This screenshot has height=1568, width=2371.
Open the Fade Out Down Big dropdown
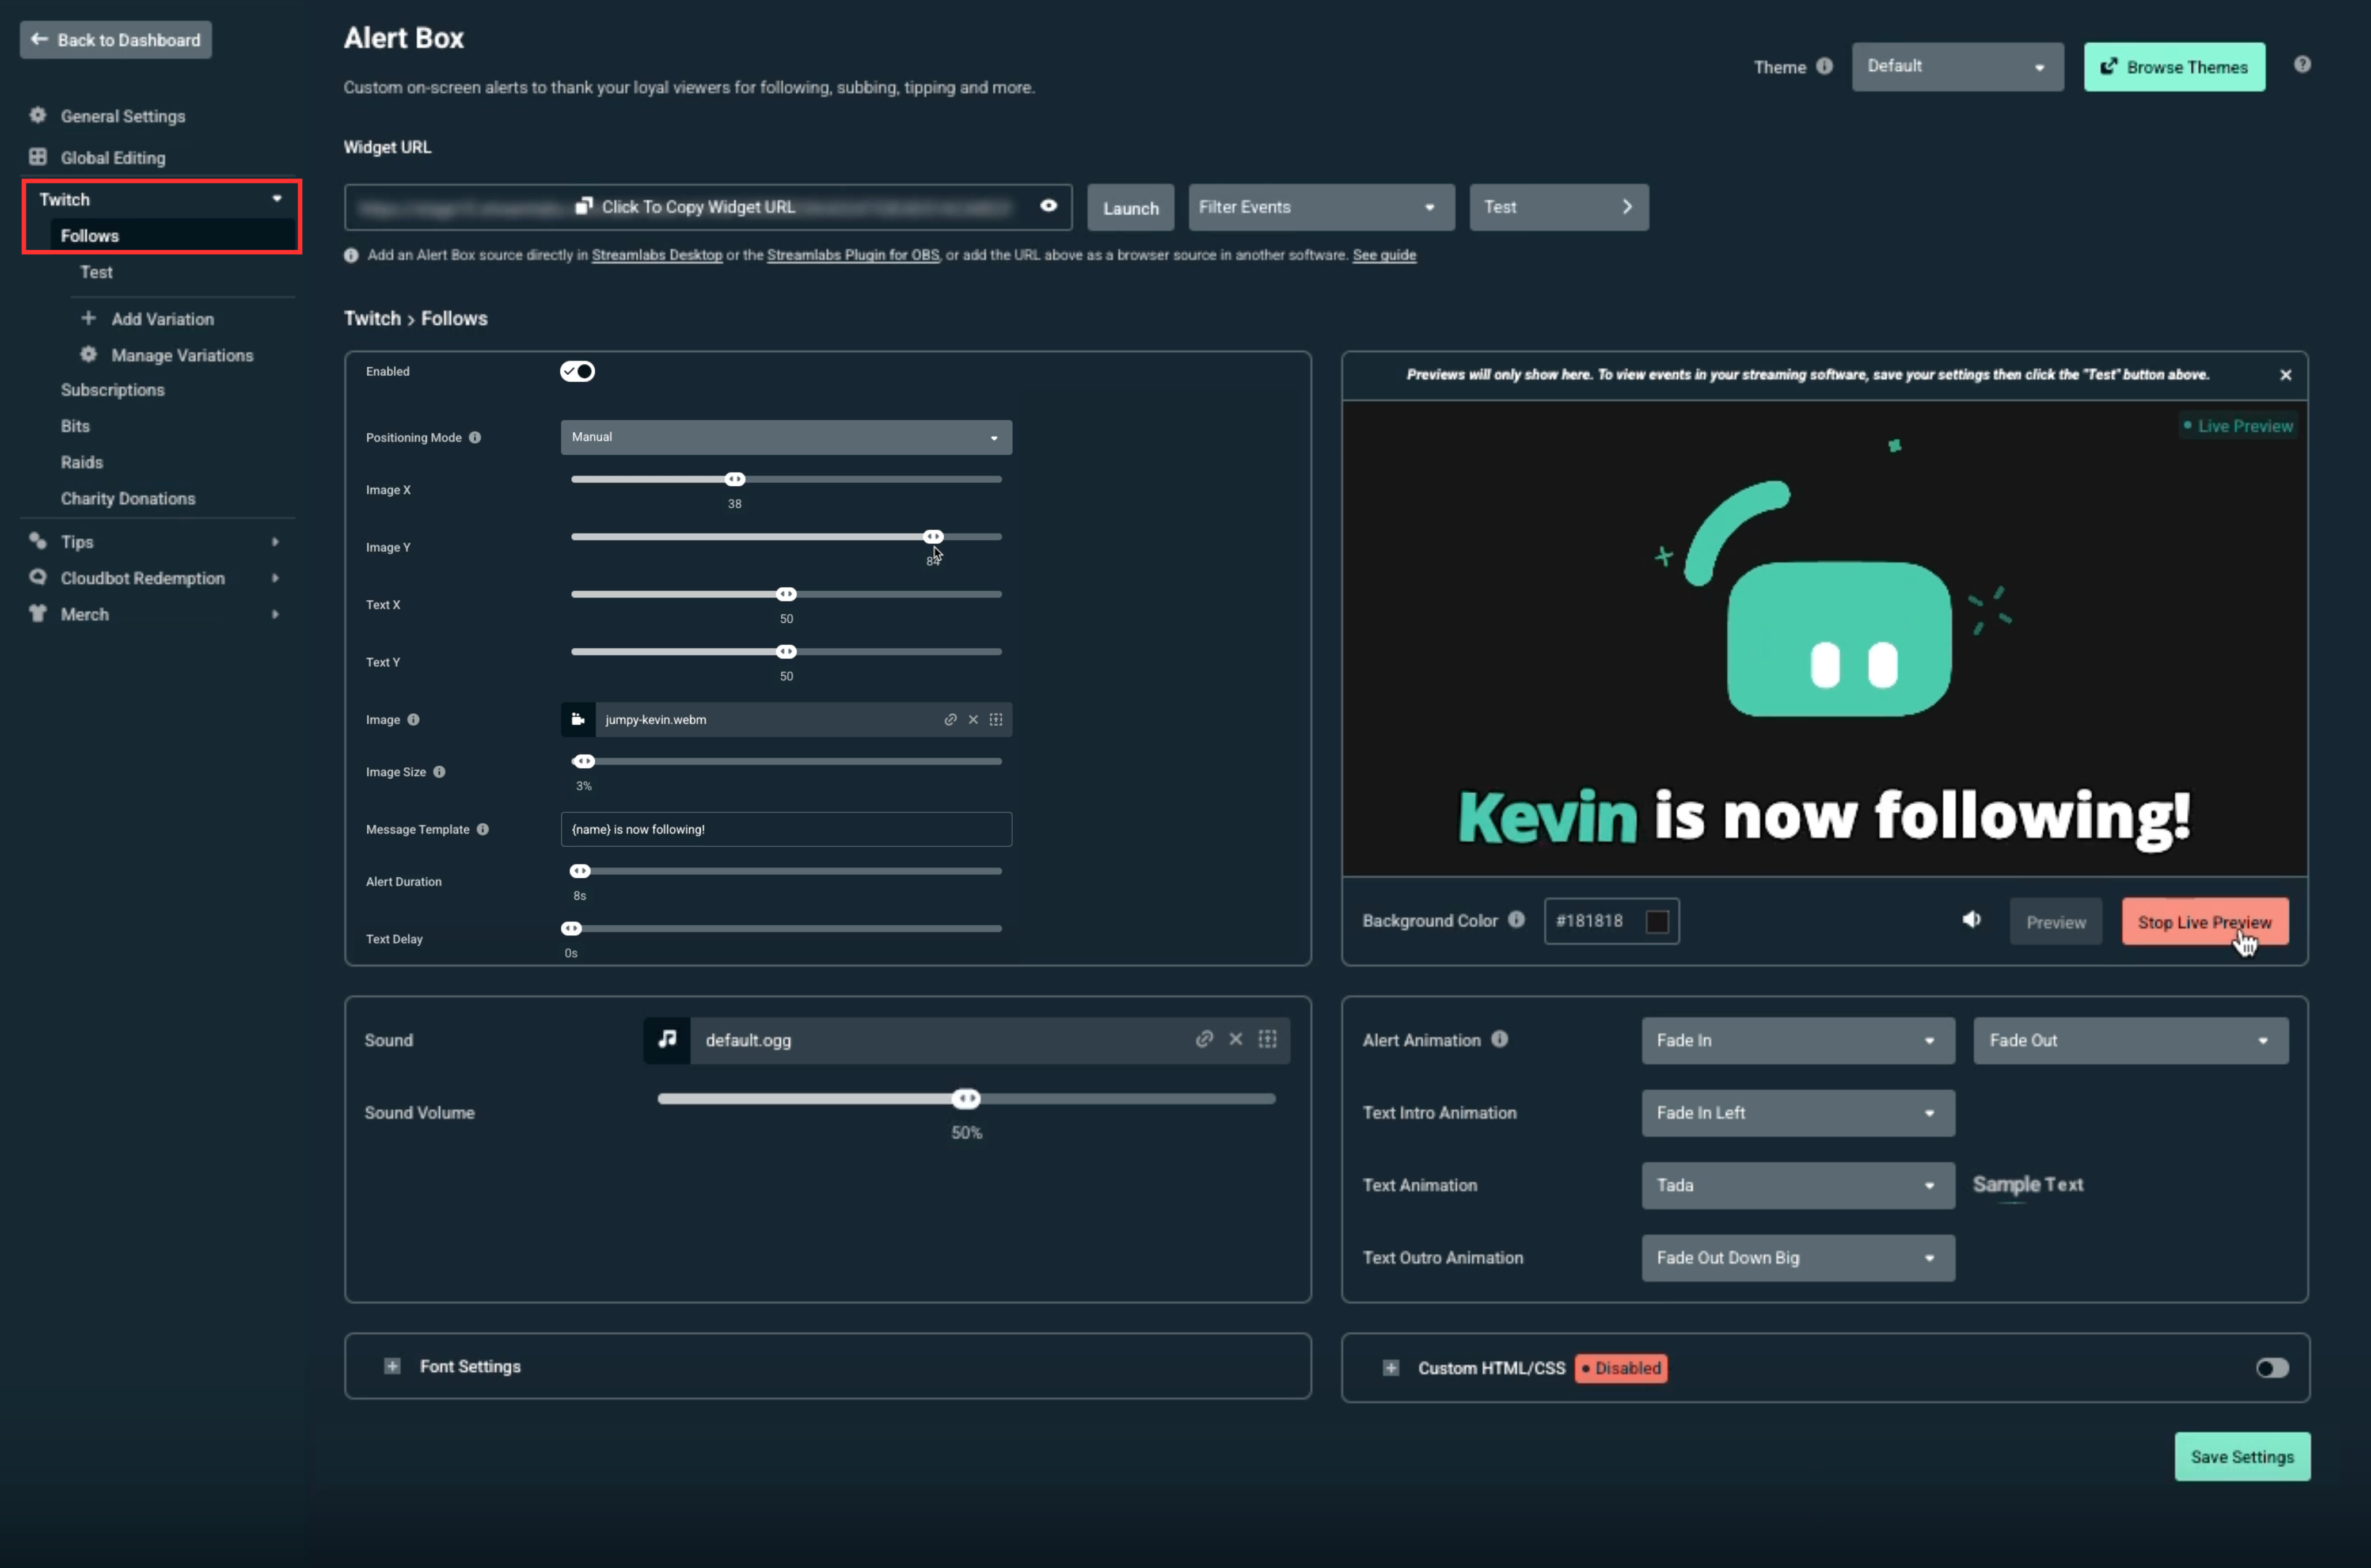[x=1797, y=1257]
